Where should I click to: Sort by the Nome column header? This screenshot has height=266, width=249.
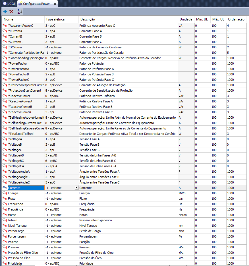(23, 19)
